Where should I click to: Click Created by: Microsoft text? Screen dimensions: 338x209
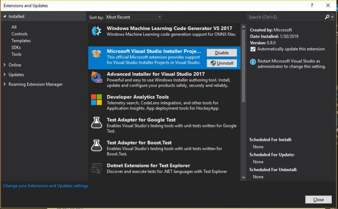(x=271, y=30)
